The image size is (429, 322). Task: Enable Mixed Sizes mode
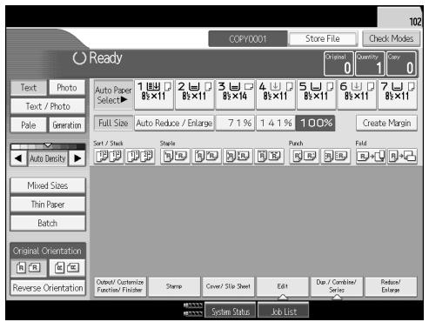coord(48,185)
